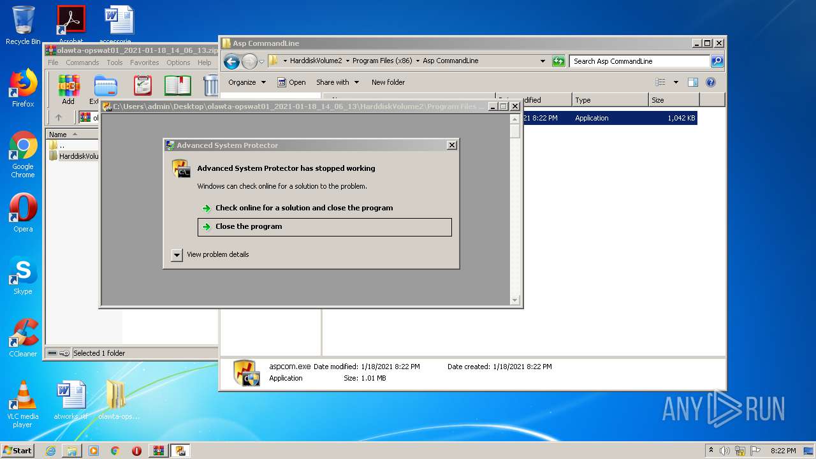
Task: Open WinRAR Help menu
Action: tap(204, 62)
